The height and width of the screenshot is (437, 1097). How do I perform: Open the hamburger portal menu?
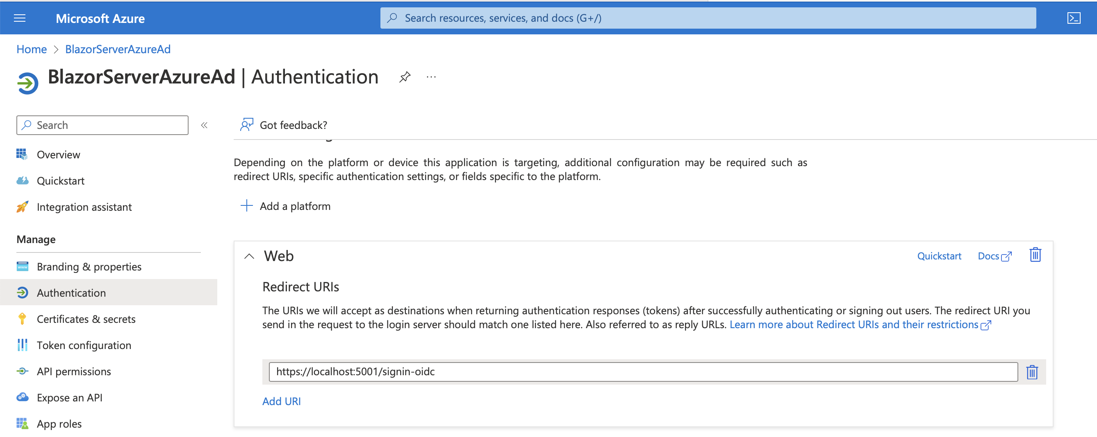pos(20,18)
